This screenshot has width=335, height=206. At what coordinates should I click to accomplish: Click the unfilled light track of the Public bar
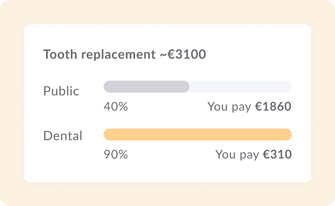point(240,87)
